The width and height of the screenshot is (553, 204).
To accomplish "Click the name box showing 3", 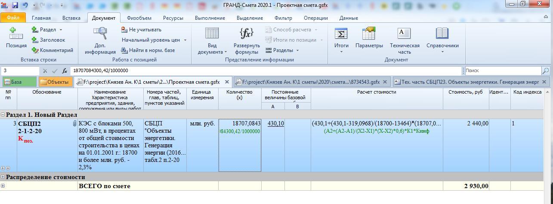I will point(20,70).
